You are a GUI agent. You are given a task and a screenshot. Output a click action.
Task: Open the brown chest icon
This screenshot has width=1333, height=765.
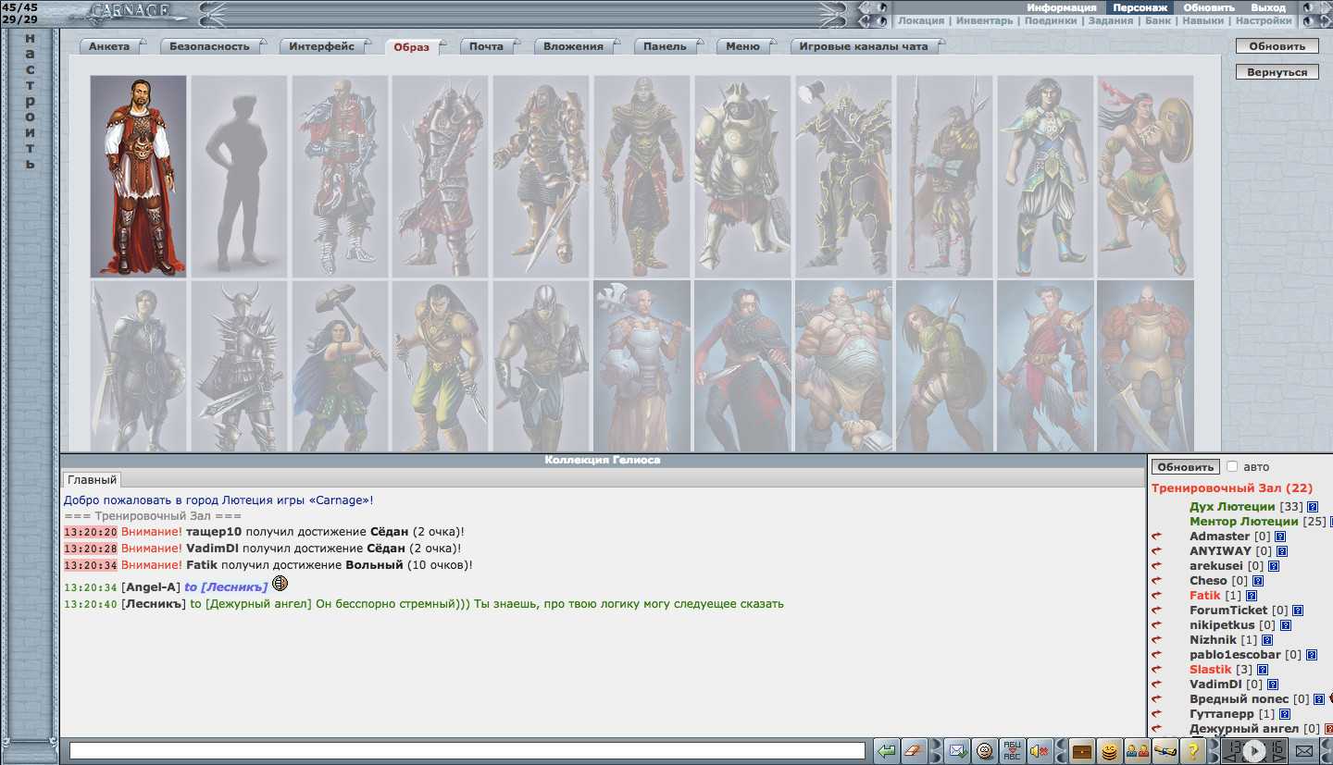tap(1081, 750)
